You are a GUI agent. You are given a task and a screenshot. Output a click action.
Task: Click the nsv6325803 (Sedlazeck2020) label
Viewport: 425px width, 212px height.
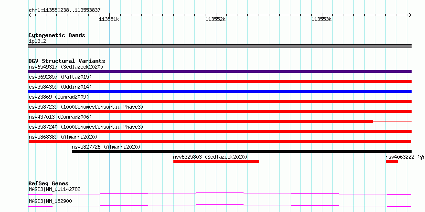tap(210, 157)
